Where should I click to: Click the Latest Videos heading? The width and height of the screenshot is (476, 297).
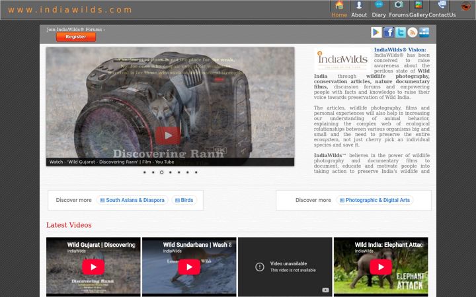pyautogui.click(x=69, y=225)
